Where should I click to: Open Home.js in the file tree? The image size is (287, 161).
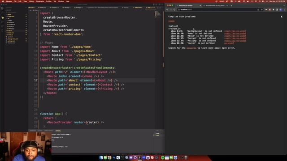[11, 27]
